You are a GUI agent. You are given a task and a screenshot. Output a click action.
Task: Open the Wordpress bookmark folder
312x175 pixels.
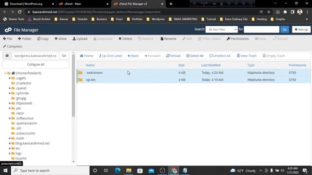[x=156, y=19]
